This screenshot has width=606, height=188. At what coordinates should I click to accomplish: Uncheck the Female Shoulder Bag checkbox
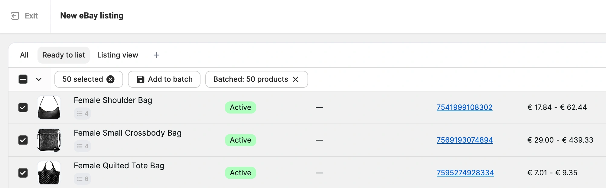tap(23, 107)
